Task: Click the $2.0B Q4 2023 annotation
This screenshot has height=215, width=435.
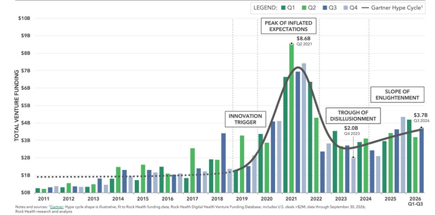Action: (x=351, y=130)
